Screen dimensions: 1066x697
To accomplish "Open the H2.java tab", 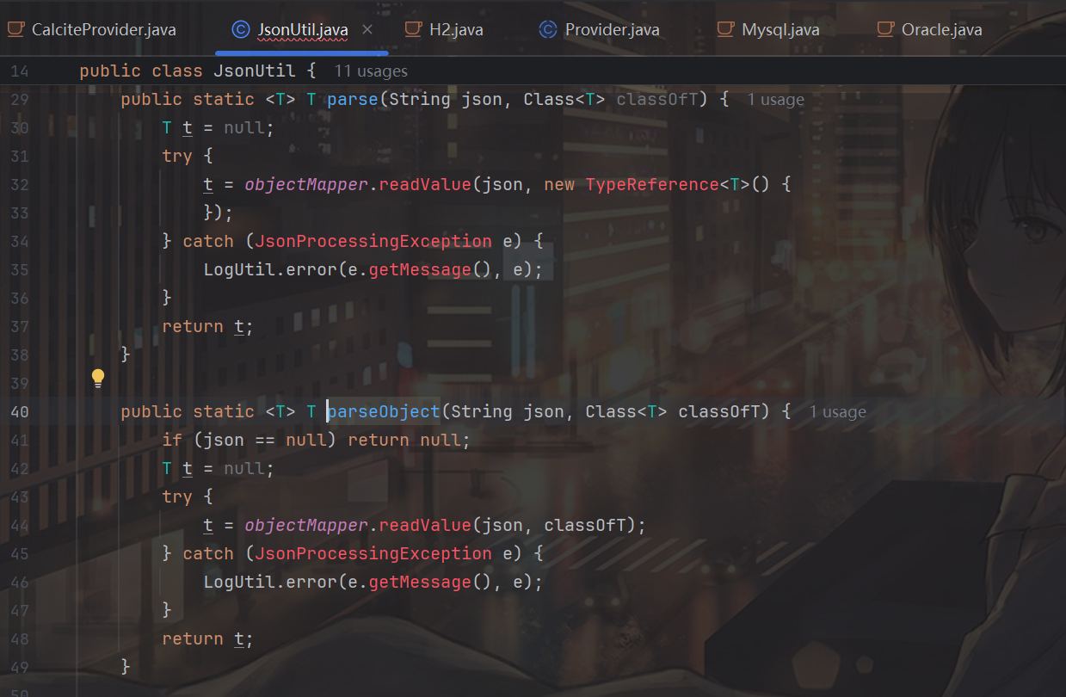I will (x=456, y=30).
